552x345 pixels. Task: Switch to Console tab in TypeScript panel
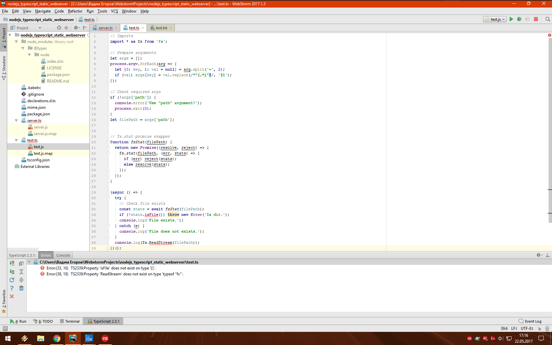click(x=63, y=255)
